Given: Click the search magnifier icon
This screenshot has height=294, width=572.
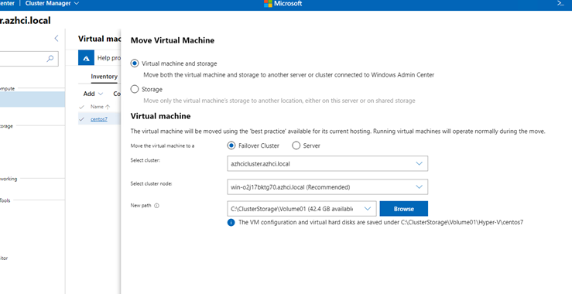Looking at the screenshot, I should tap(50, 58).
